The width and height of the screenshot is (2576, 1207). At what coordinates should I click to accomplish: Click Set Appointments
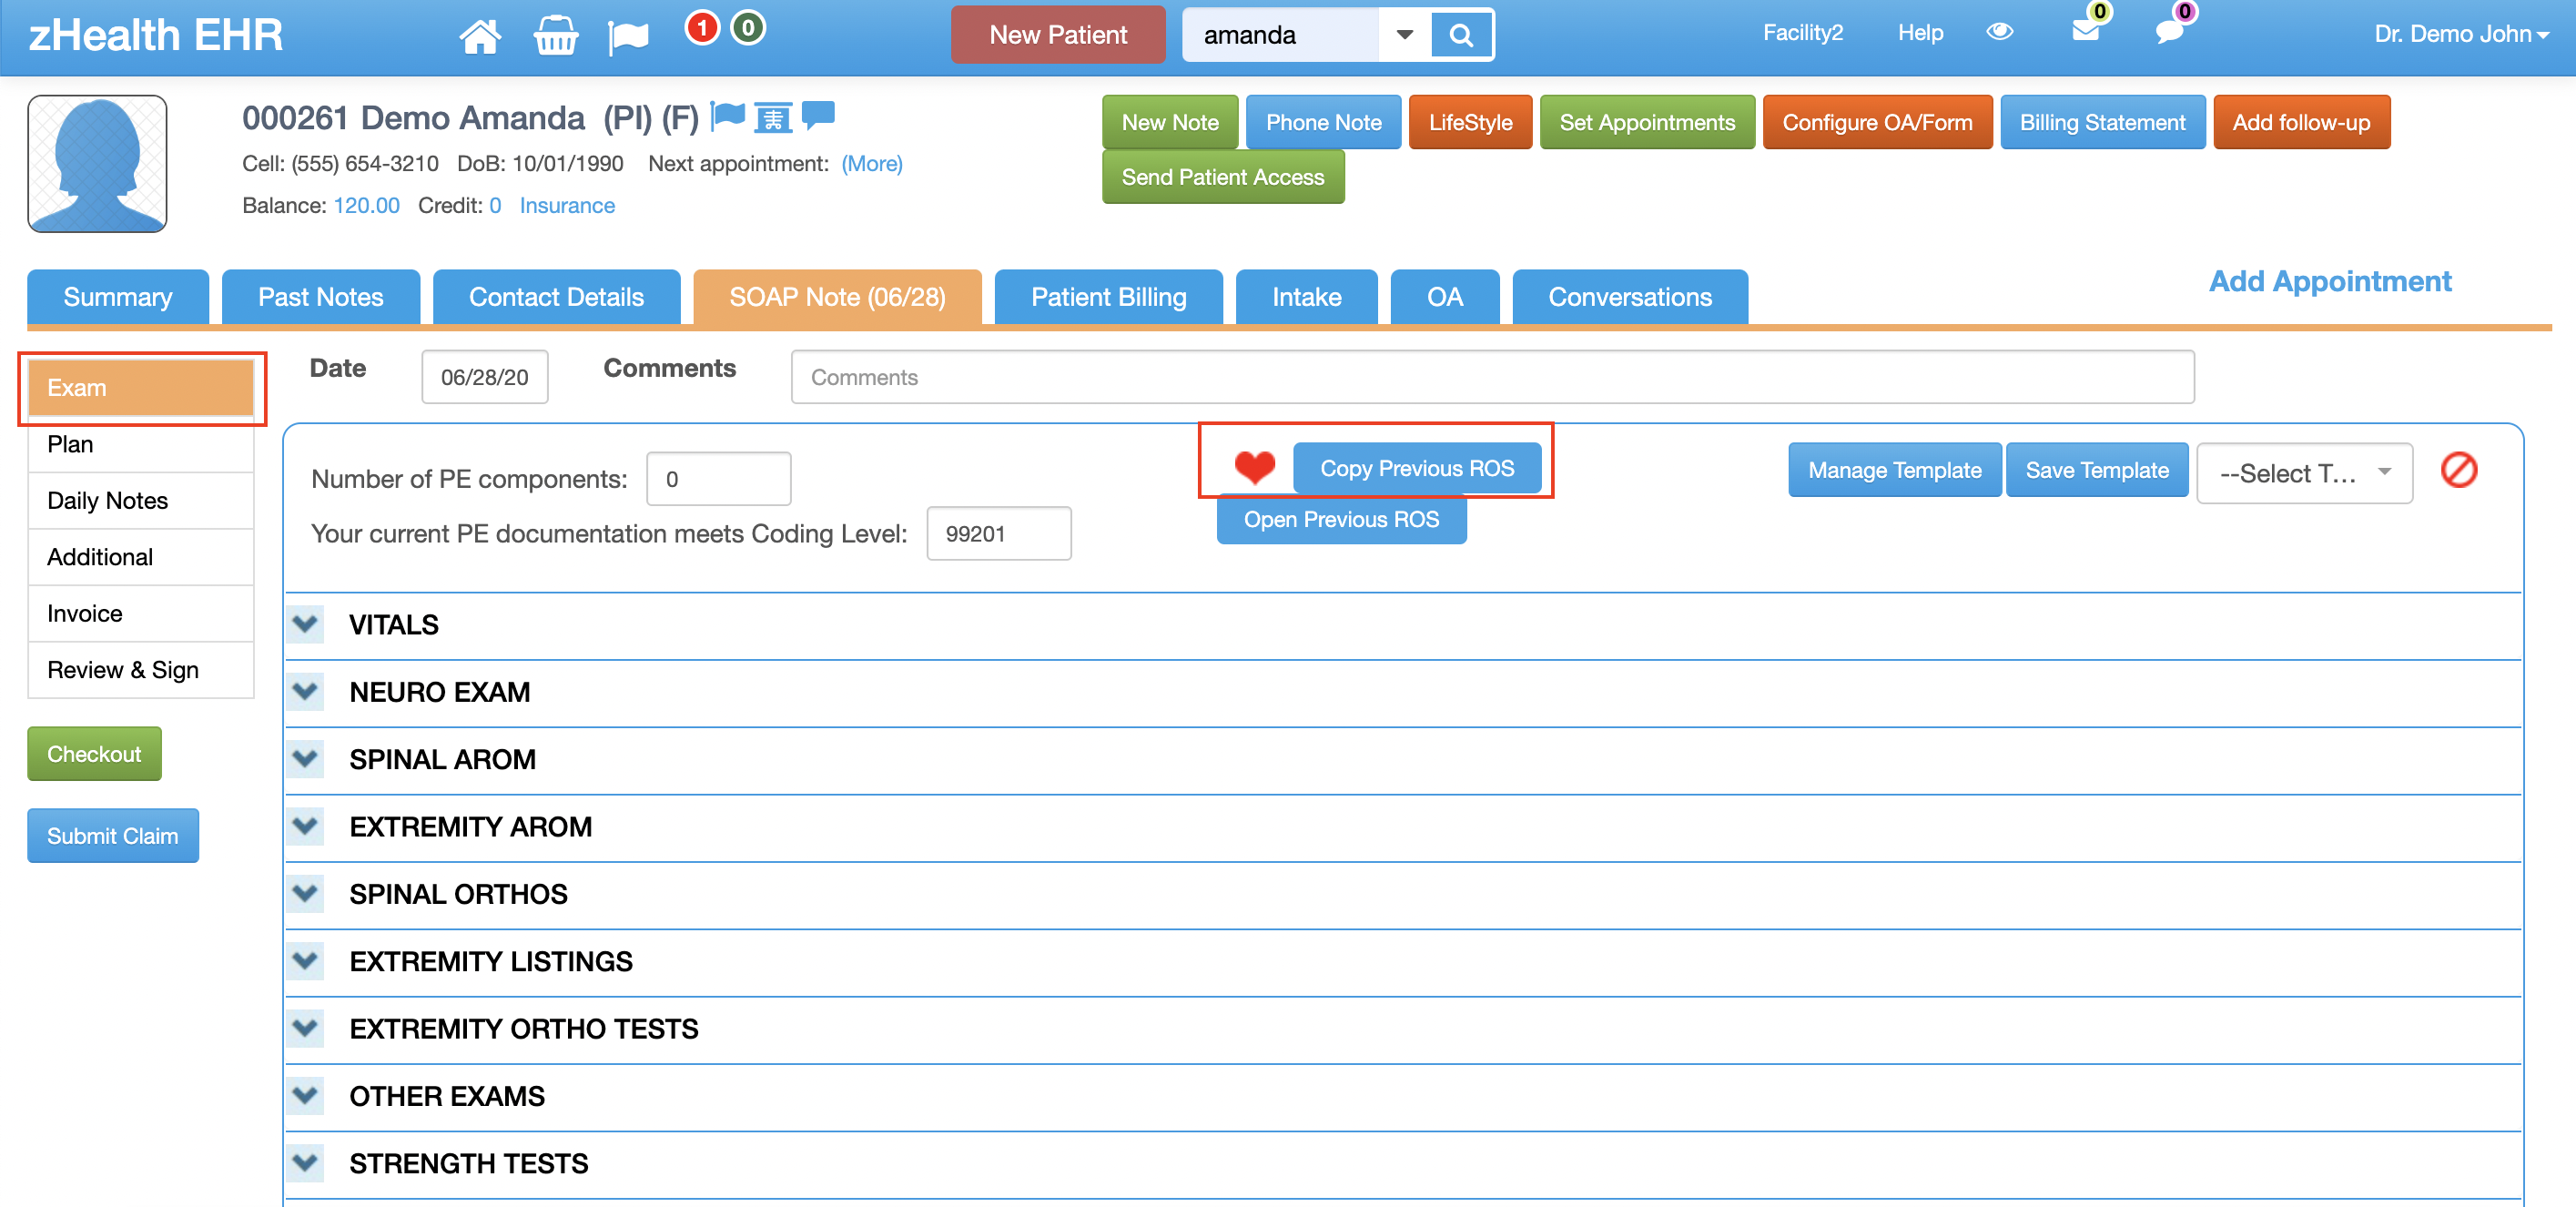(x=1647, y=122)
